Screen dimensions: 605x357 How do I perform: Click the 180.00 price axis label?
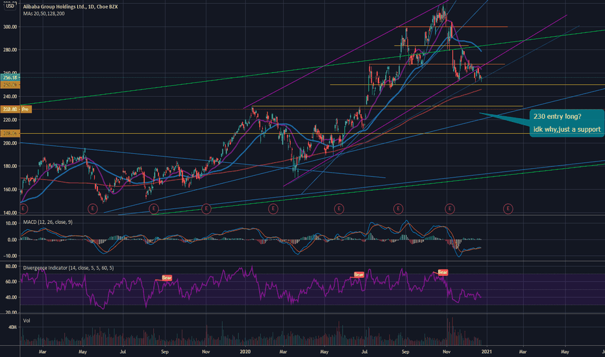tap(10, 166)
